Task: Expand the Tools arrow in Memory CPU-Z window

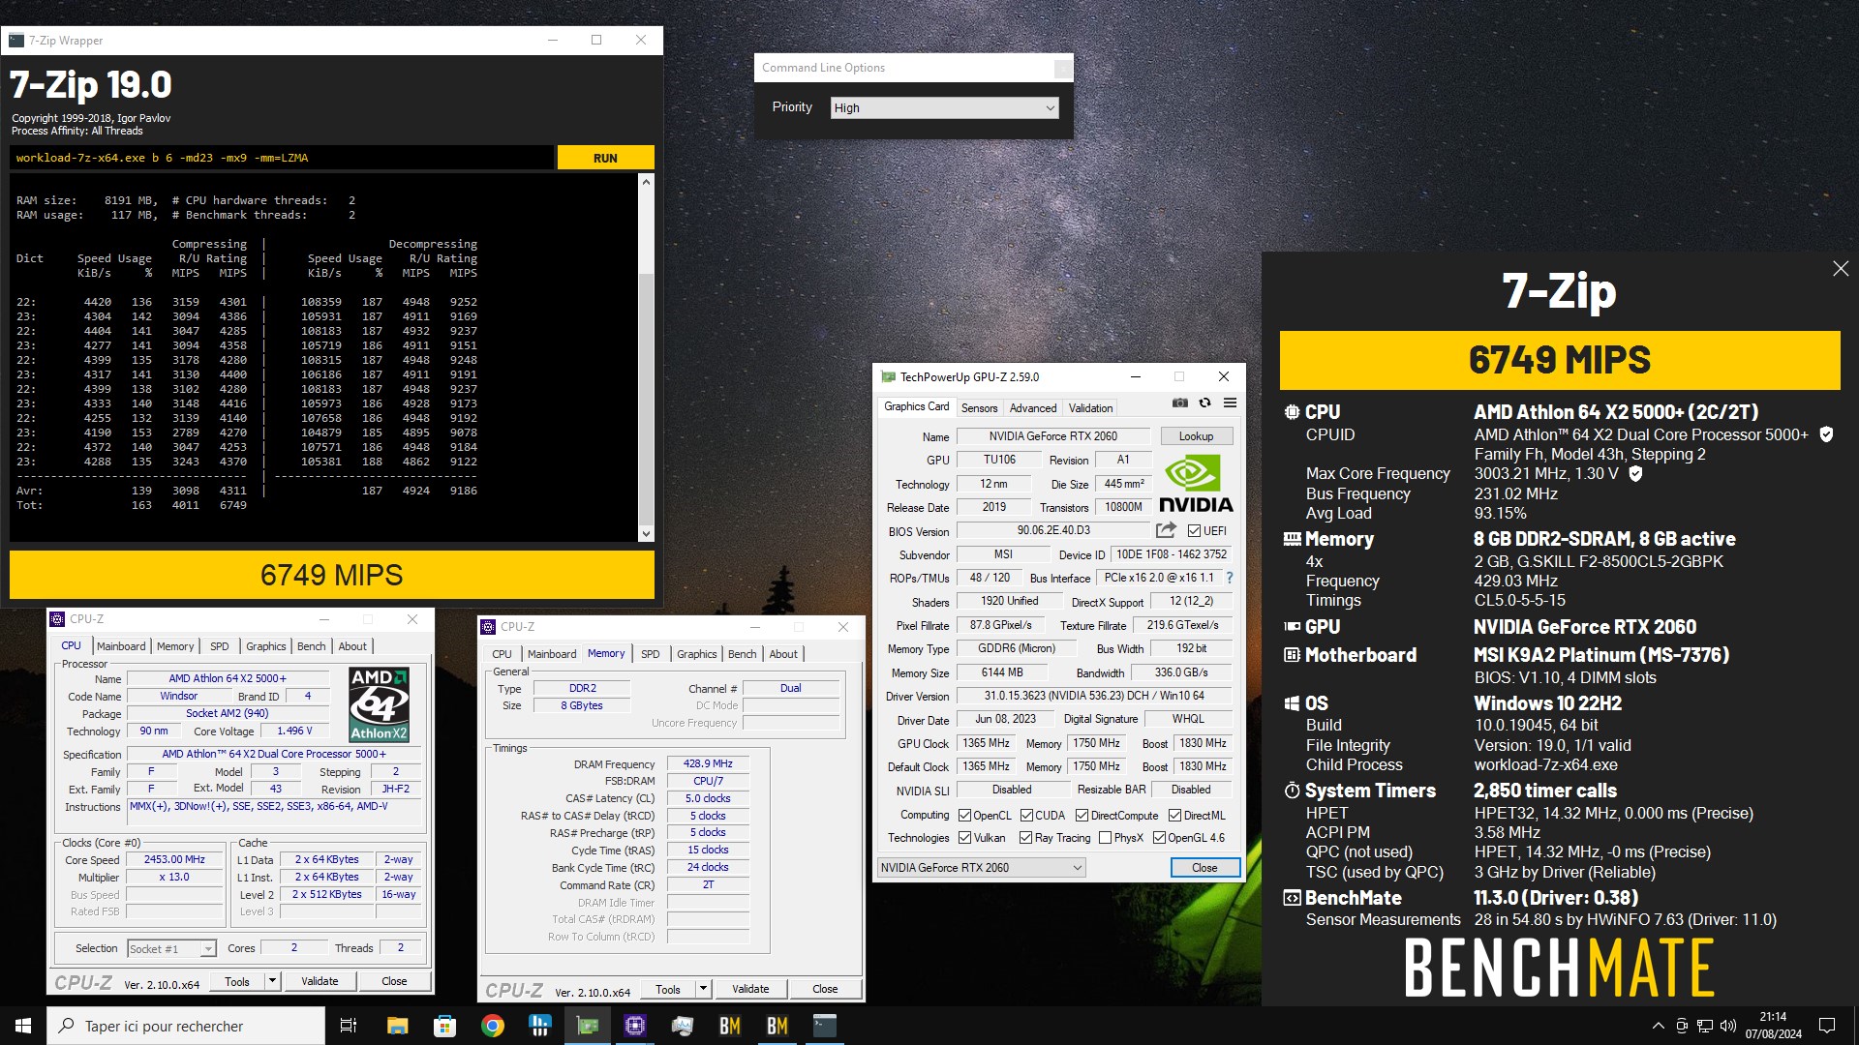Action: click(703, 989)
